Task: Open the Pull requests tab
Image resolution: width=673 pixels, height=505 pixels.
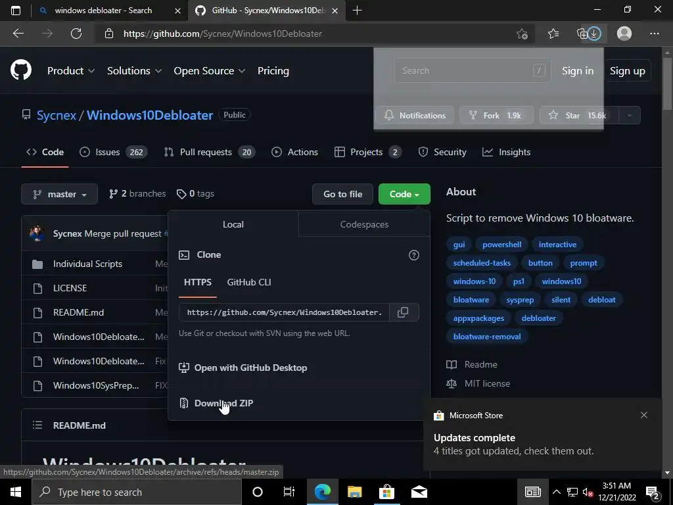Action: (x=210, y=152)
